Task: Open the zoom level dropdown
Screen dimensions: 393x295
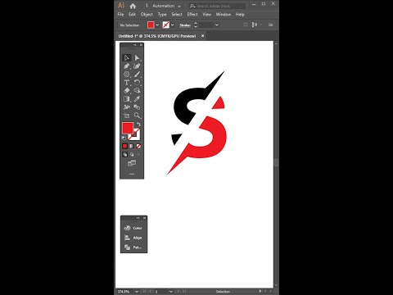Action: tap(137, 292)
